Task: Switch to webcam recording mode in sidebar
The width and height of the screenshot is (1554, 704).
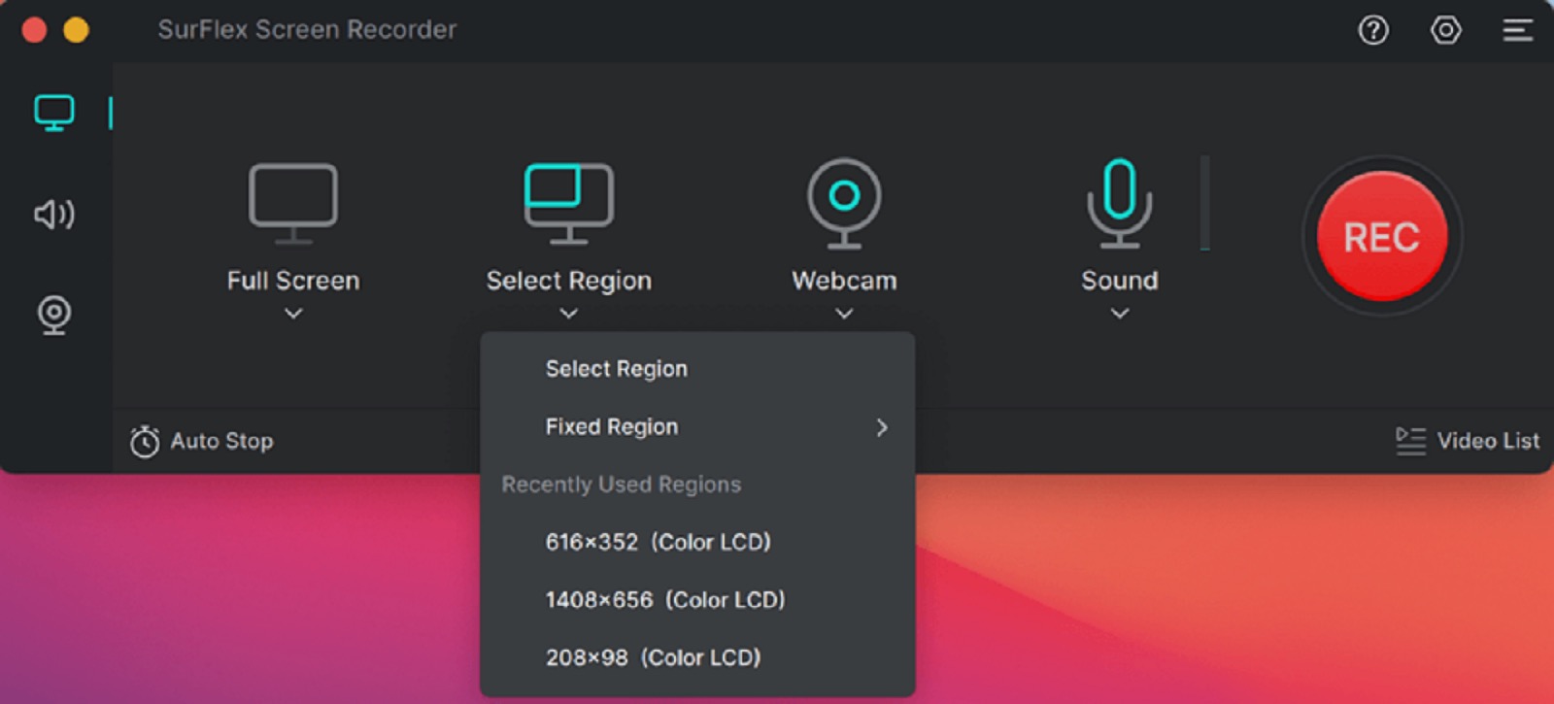Action: (x=54, y=315)
